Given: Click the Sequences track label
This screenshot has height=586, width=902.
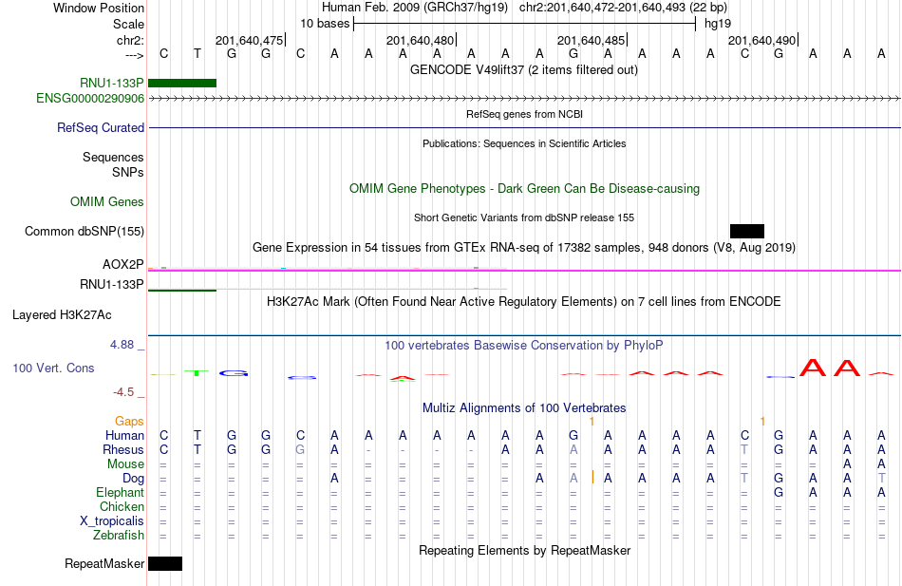Looking at the screenshot, I should coord(113,157).
